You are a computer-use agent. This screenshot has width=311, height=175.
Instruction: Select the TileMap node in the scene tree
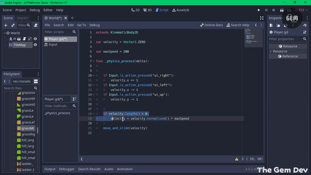click(19, 45)
